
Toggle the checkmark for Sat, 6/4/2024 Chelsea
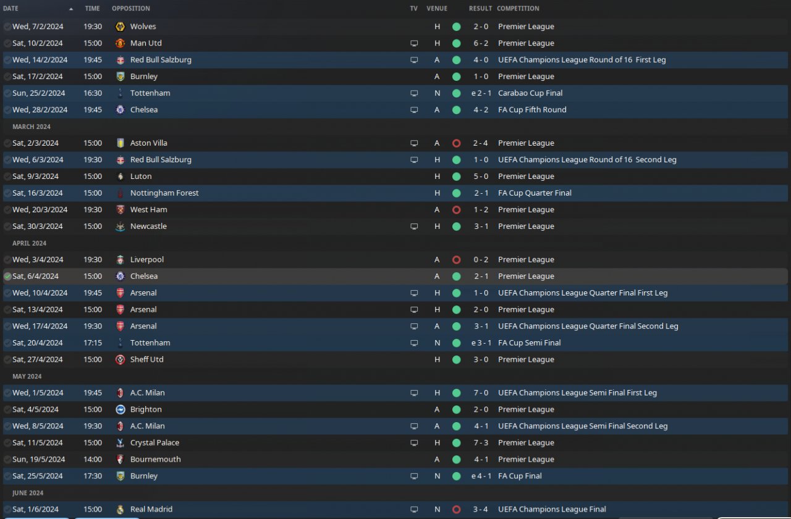tap(7, 276)
